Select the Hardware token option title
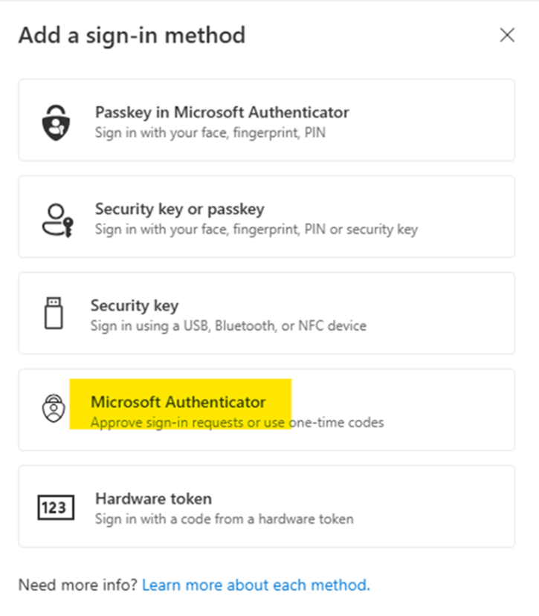The image size is (539, 616). coord(153,499)
